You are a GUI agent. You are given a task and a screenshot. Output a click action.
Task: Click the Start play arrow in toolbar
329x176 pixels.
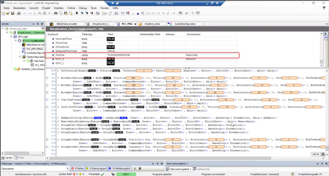(x=133, y=13)
